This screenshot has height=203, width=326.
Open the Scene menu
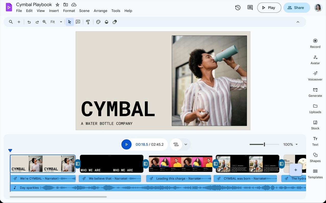point(84,11)
